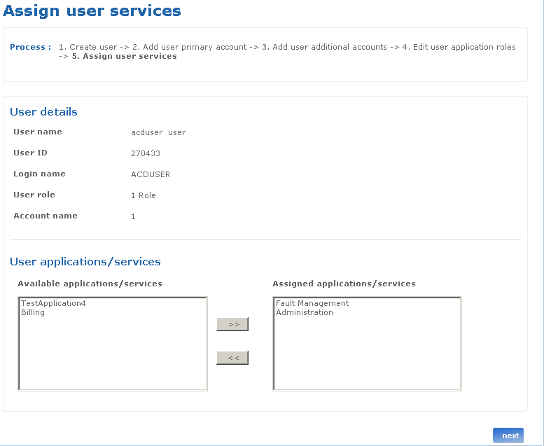Select Fault Management in assigned list

(312, 303)
